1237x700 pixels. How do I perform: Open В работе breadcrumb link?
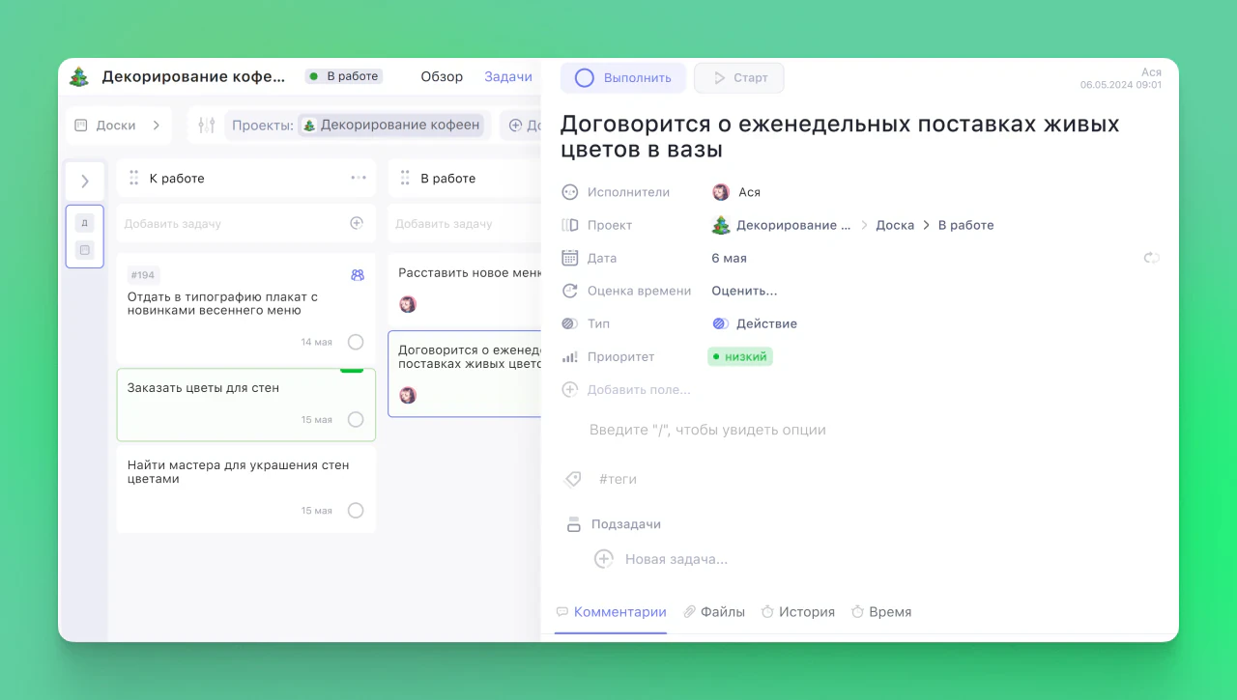965,225
